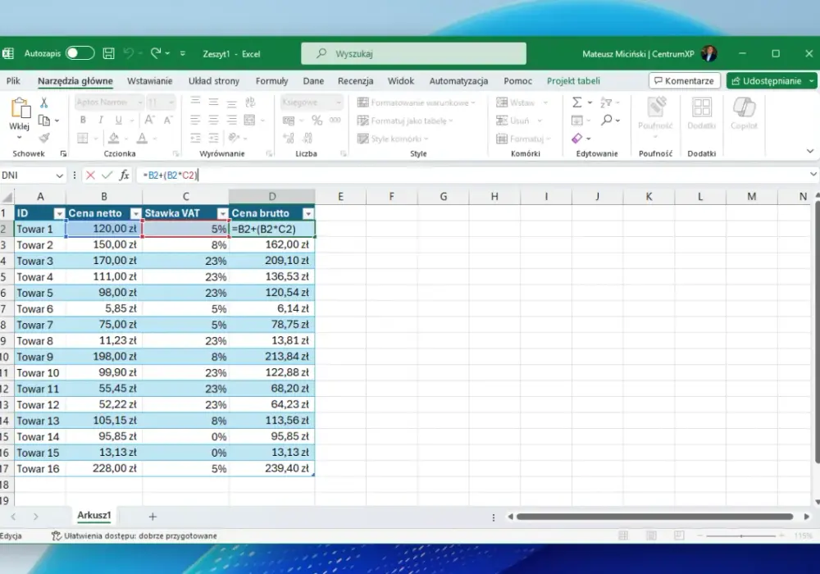
Task: Click Formatuj jako tabelę
Action: pos(405,121)
